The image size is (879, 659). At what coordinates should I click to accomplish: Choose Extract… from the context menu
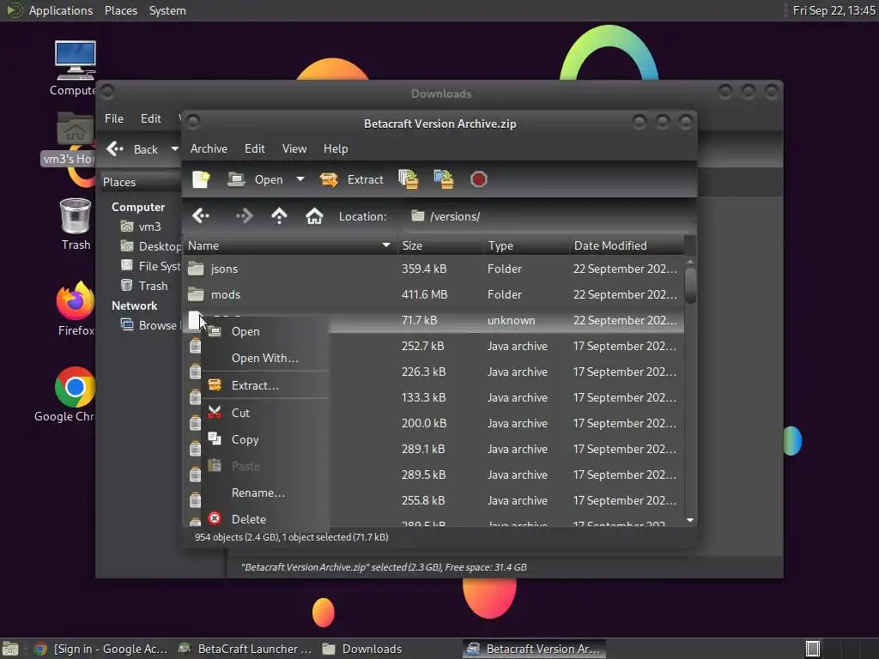click(264, 385)
